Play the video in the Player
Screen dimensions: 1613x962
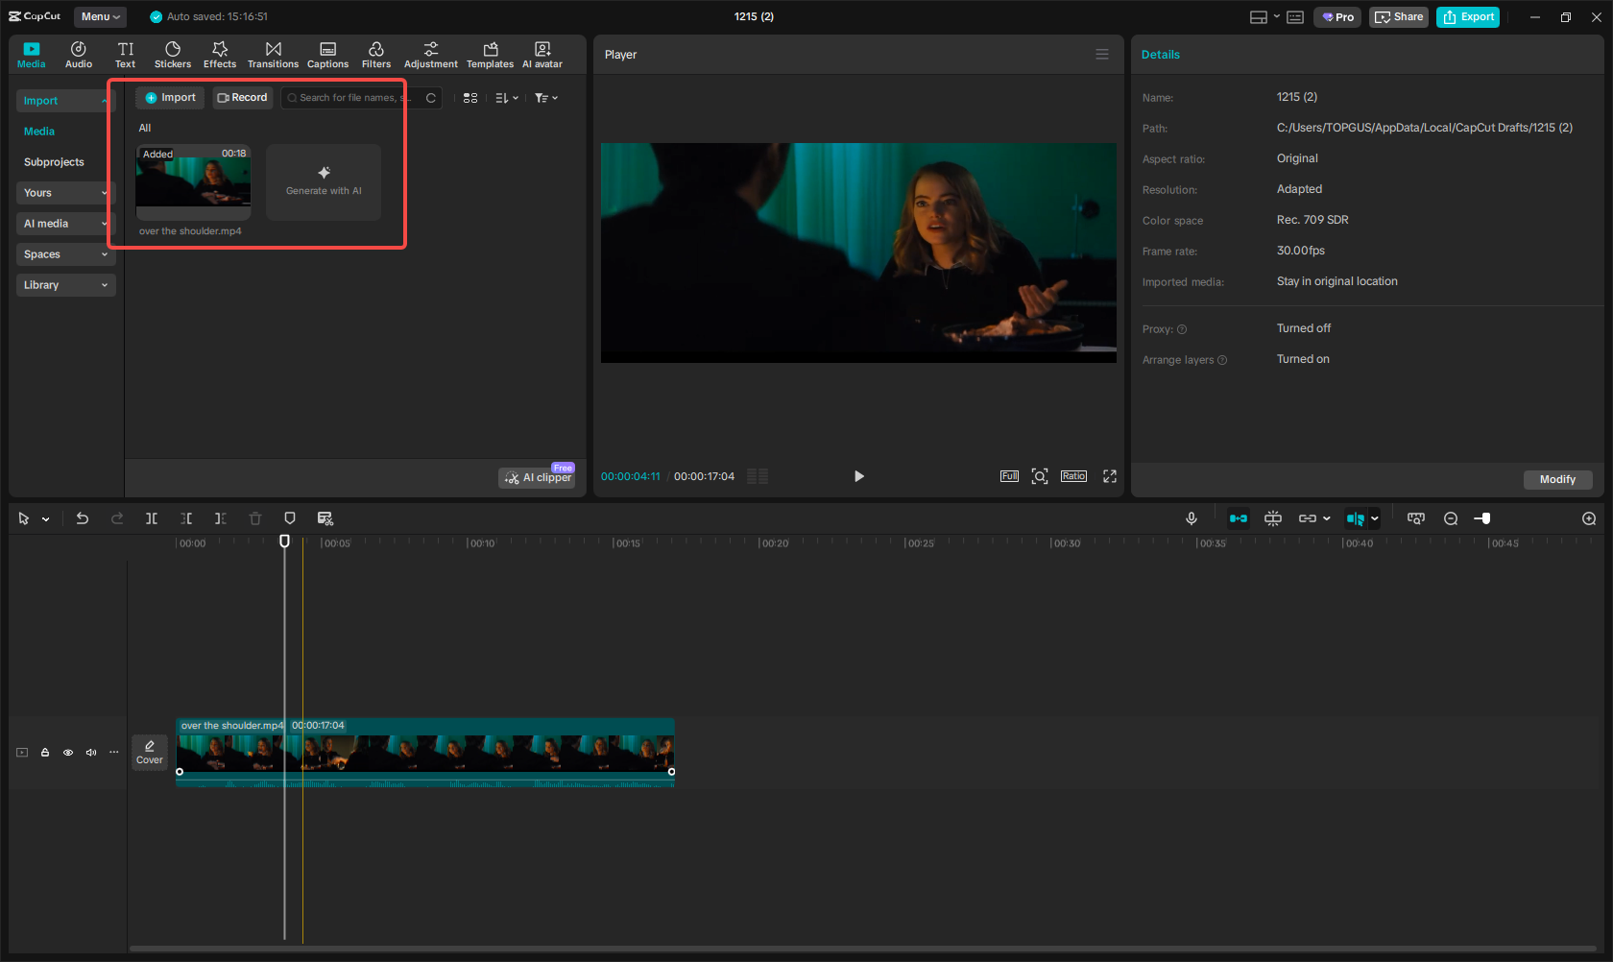(858, 476)
